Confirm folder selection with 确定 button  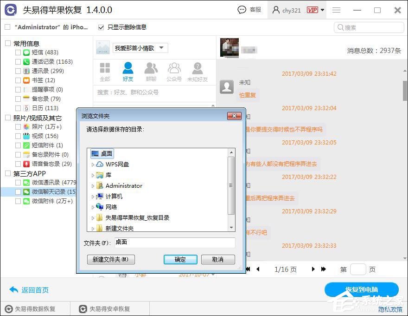point(180,259)
